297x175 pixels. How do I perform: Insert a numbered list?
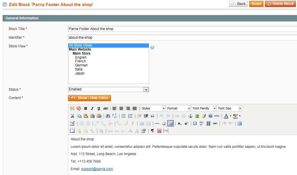pyautogui.click(x=130, y=116)
